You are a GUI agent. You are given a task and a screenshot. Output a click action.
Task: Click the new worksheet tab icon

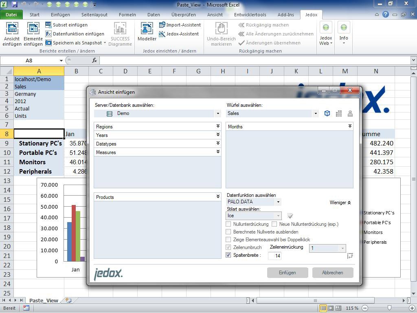(68, 300)
